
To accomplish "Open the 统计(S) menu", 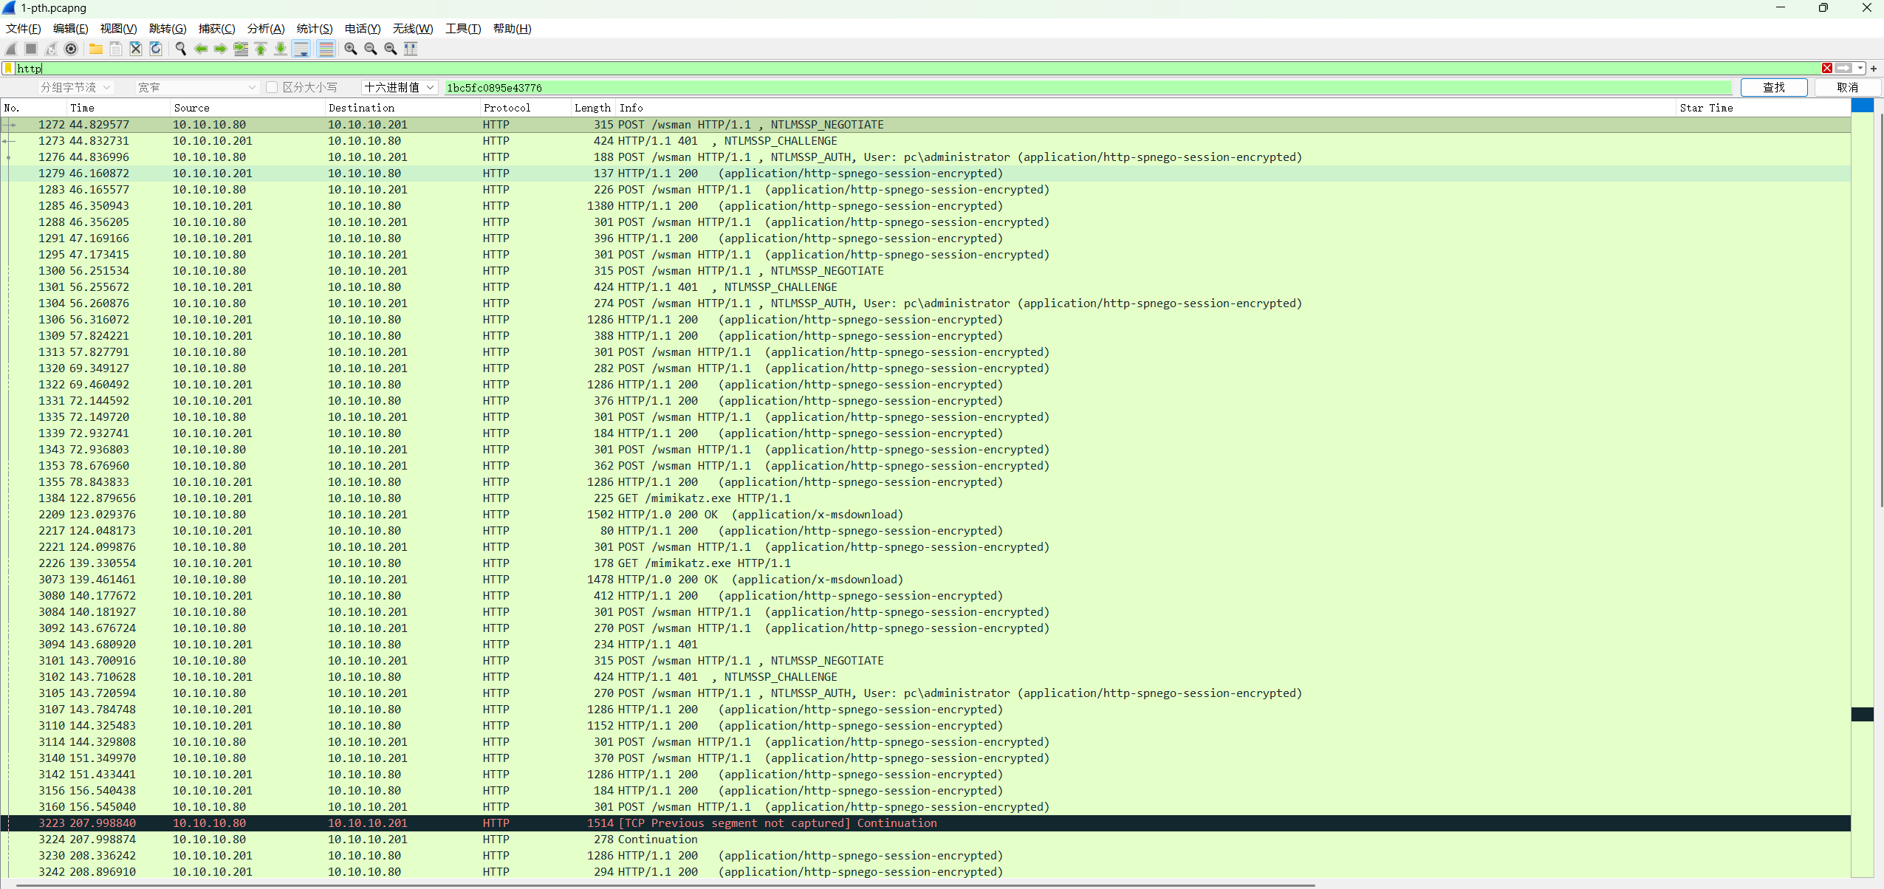I will click(314, 28).
